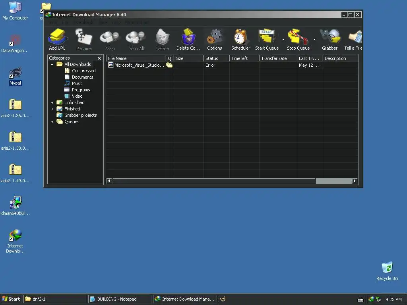Sort by the Status column header
Image resolution: width=407 pixels, height=305 pixels.
(217, 58)
